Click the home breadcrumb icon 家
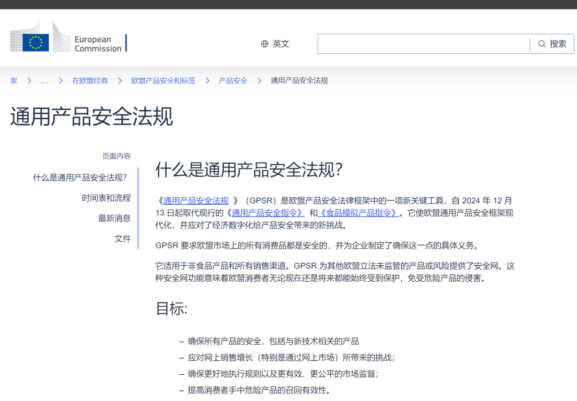 (x=13, y=80)
